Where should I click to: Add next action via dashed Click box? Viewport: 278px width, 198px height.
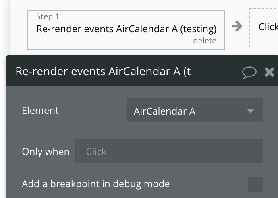point(264,28)
